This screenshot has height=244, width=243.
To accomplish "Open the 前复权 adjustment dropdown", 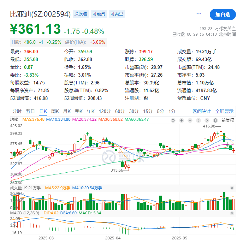I will point(227,120).
